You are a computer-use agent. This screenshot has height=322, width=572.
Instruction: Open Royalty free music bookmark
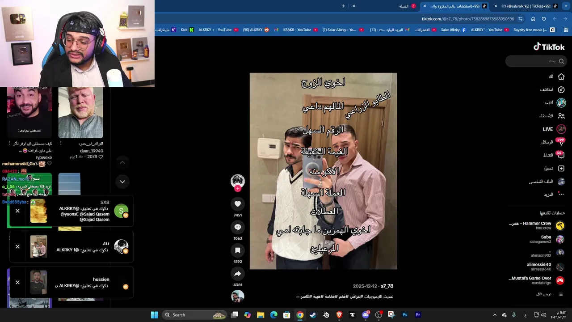534,30
